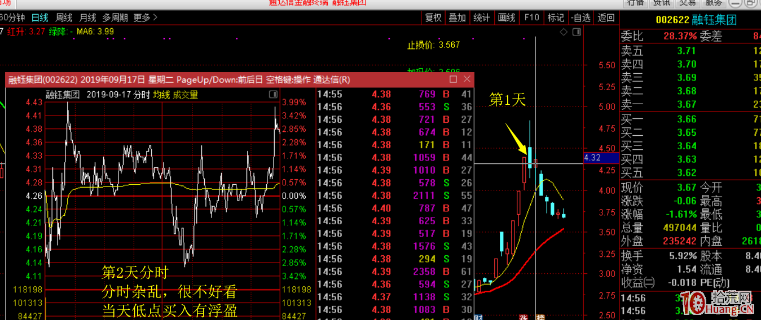Select the tick row with volume 294
761x320 pixels.
[394, 259]
